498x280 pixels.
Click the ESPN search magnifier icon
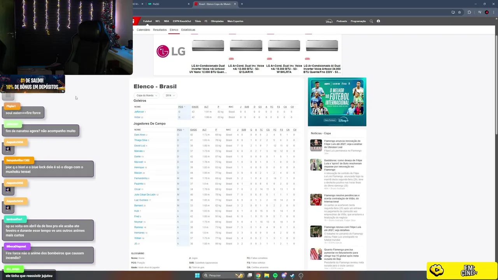pos(371,21)
